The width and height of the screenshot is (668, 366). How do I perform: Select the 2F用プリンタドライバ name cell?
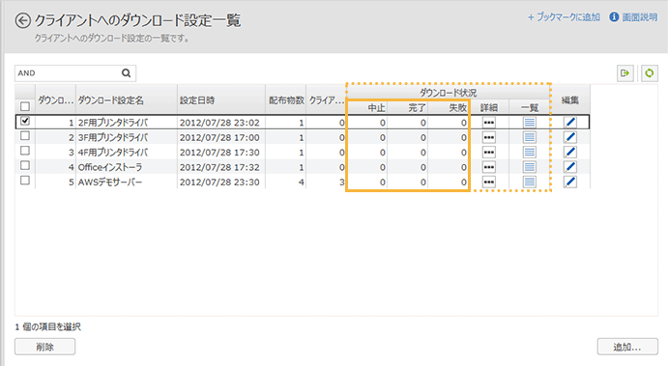[127, 123]
